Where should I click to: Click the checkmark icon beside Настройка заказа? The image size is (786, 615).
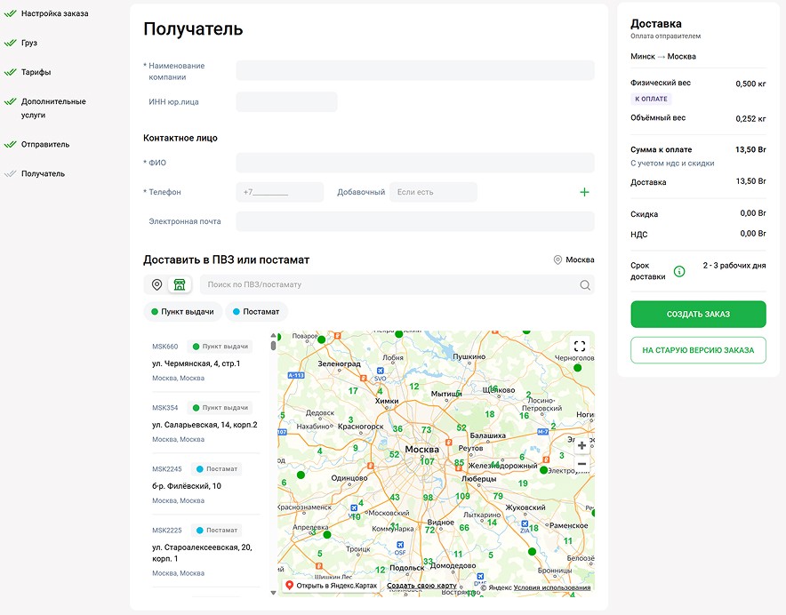point(11,13)
